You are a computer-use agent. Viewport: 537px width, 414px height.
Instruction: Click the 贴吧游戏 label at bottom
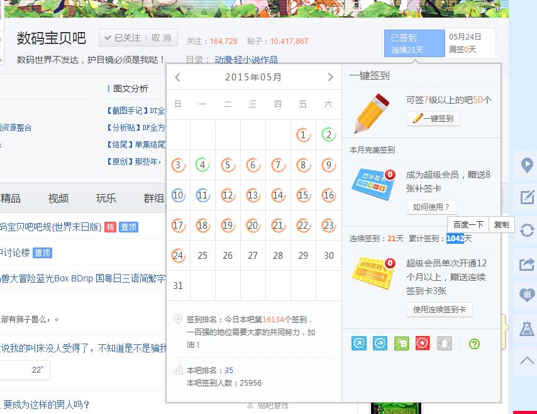(x=273, y=406)
